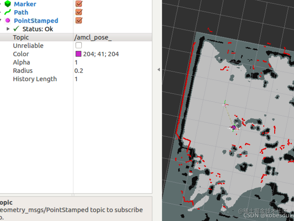Select the Path display entry
The height and width of the screenshot is (221, 294).
click(x=21, y=12)
